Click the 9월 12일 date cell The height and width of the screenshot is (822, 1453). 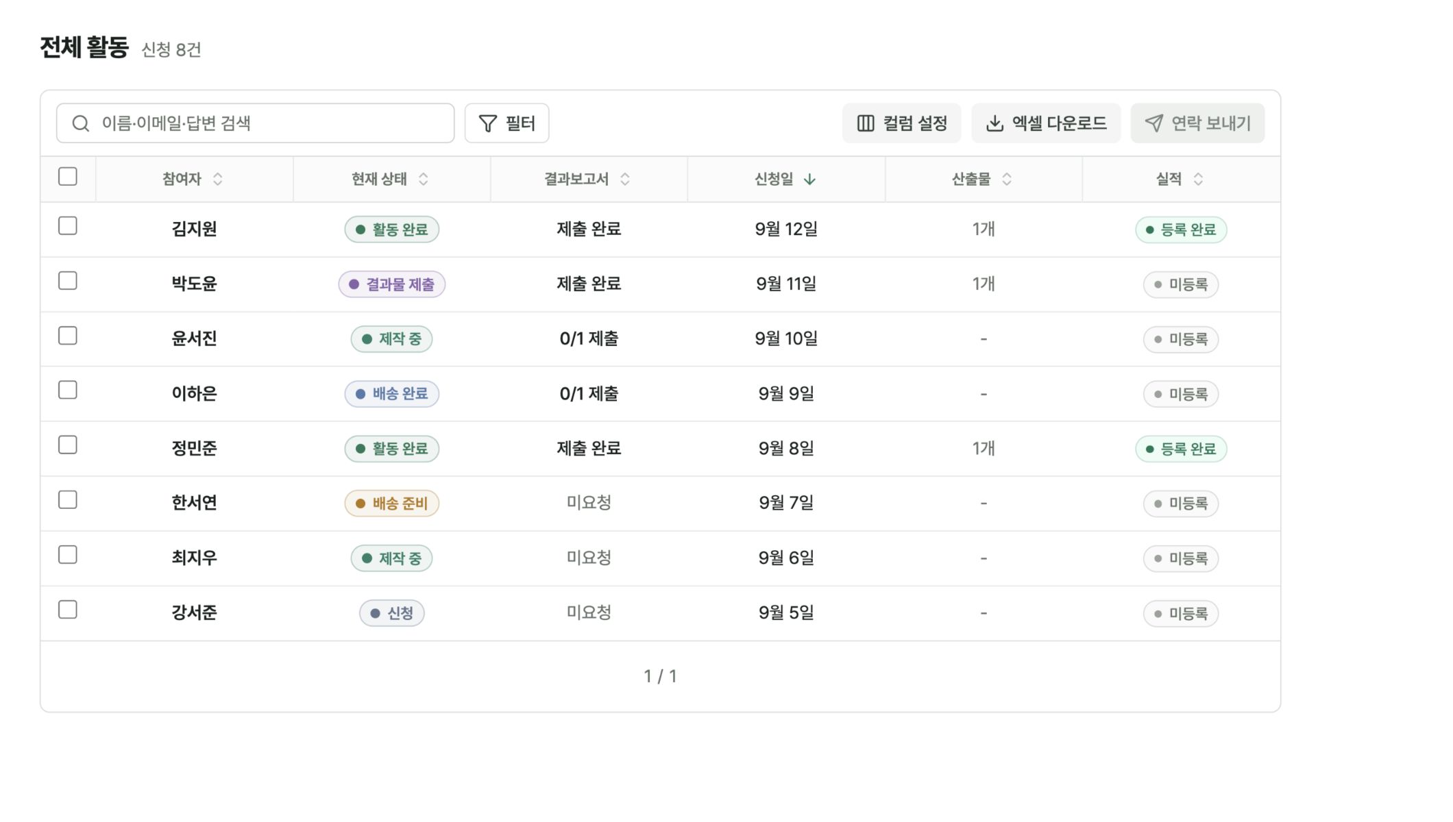coord(786,229)
